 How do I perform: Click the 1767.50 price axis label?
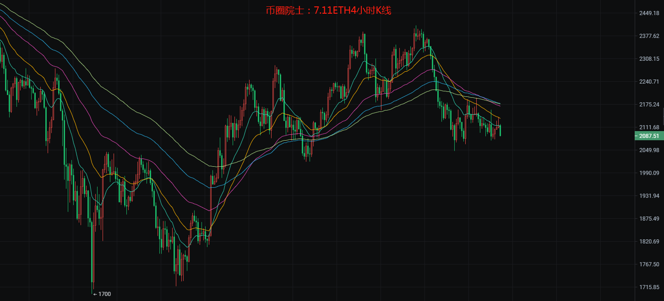click(x=649, y=264)
